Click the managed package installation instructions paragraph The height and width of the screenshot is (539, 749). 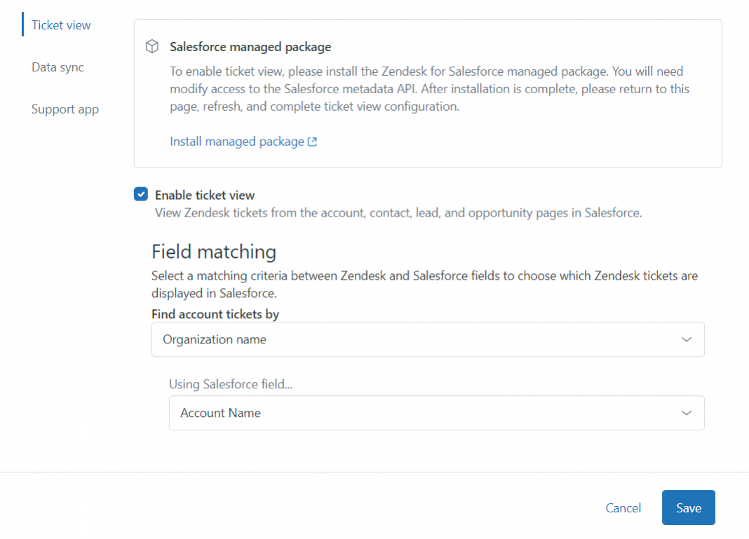[429, 89]
